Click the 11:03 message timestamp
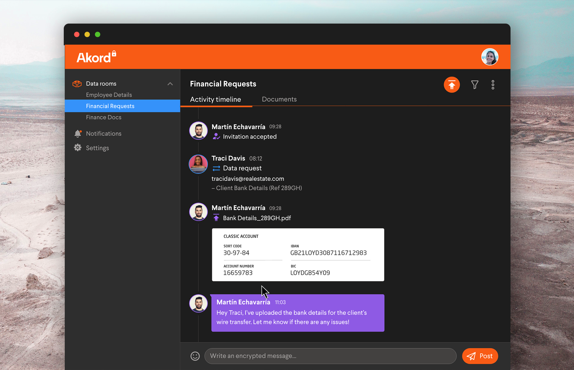574x370 pixels. click(x=280, y=302)
